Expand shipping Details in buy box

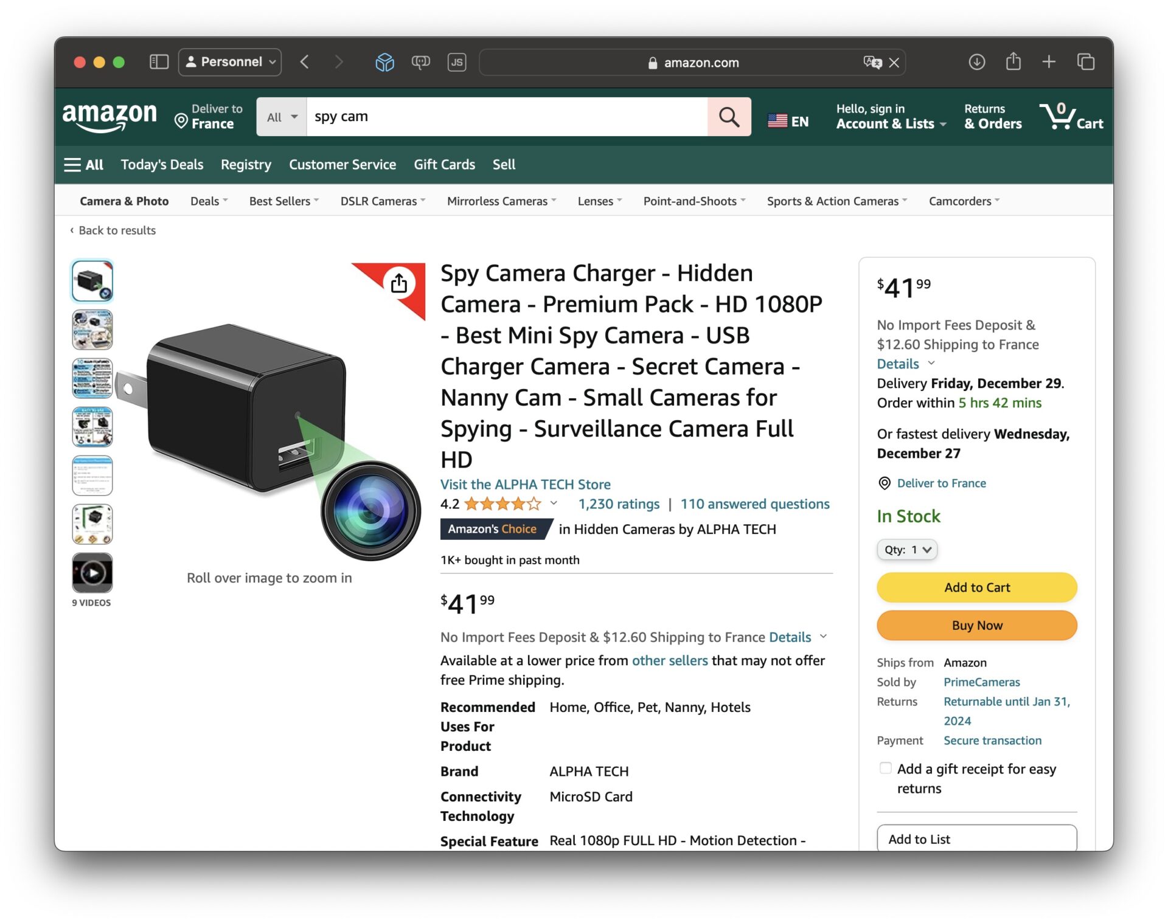pyautogui.click(x=905, y=364)
